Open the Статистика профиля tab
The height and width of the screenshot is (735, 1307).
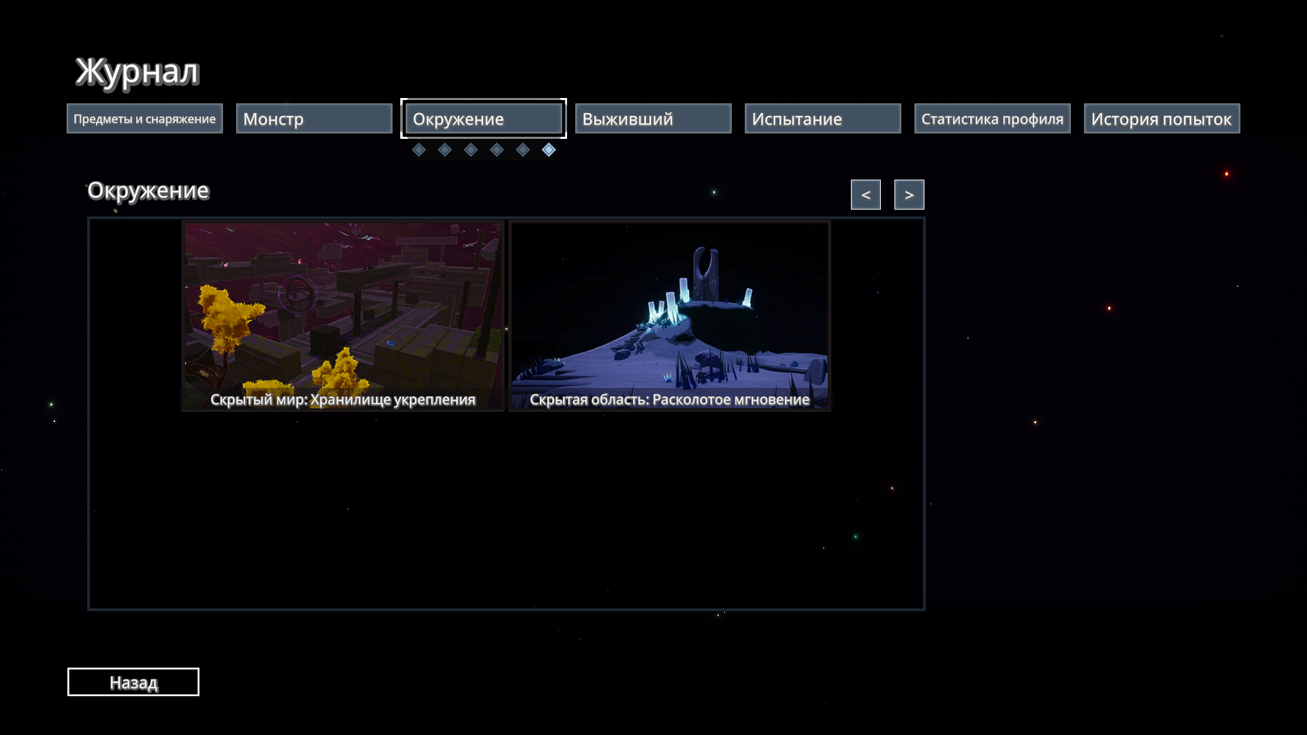click(x=992, y=118)
